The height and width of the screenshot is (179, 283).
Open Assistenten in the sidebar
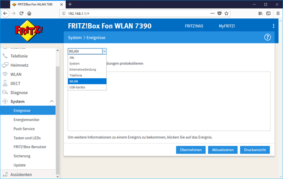pyautogui.click(x=21, y=175)
